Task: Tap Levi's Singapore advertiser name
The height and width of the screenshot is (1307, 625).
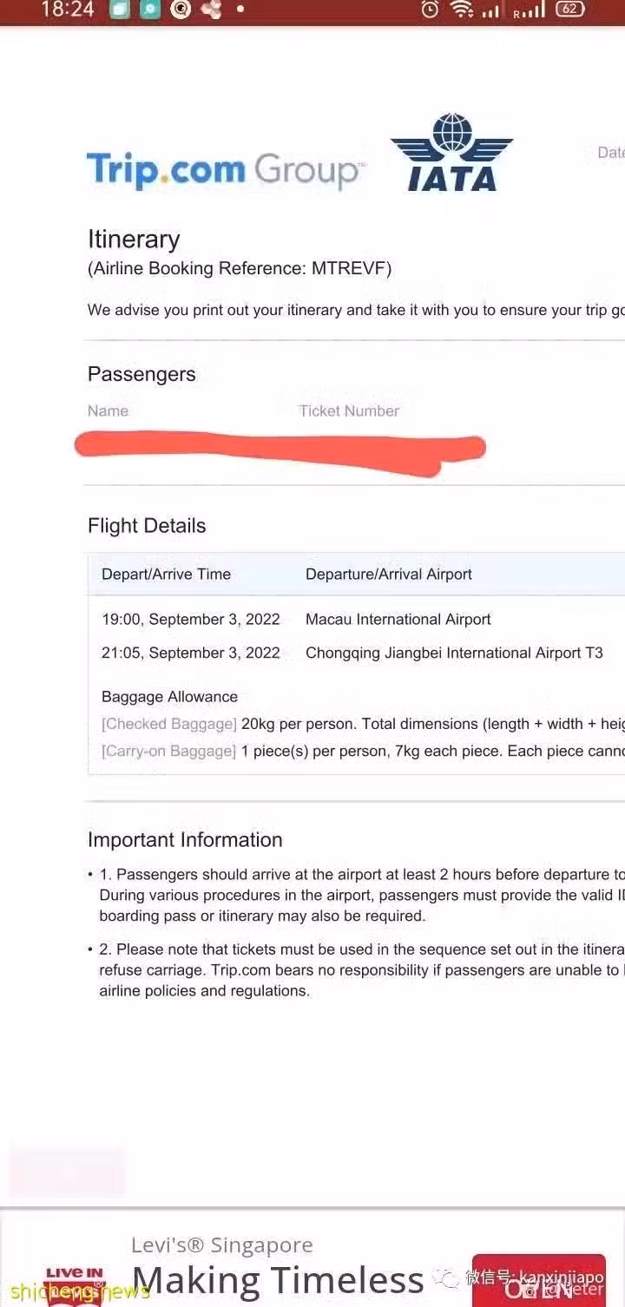Action: [222, 1246]
